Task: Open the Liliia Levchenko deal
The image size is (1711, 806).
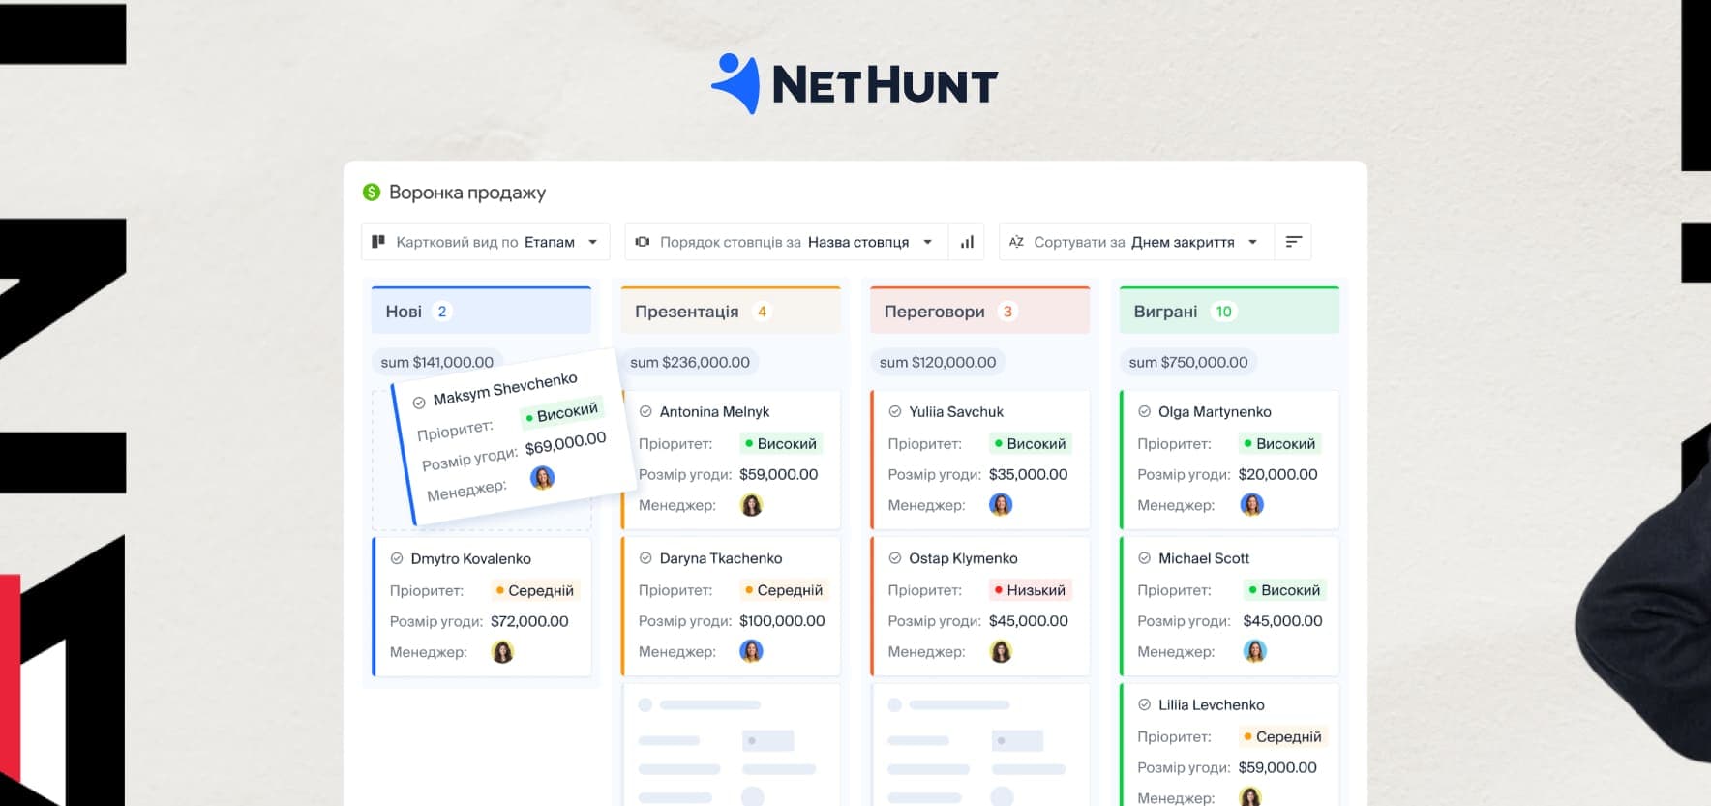Action: tap(1212, 704)
